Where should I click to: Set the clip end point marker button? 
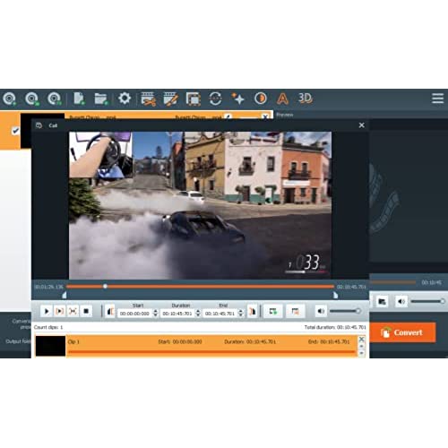click(253, 312)
